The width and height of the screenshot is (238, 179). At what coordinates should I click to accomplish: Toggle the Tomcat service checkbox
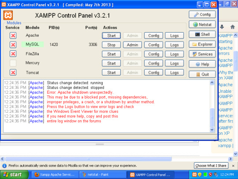coord(13,72)
